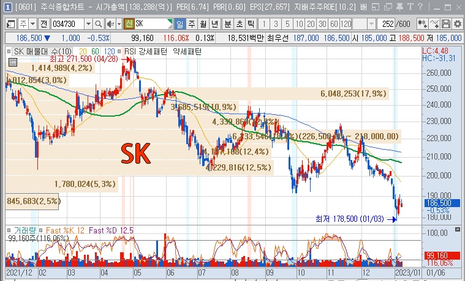Select 분 minute period
Viewport: 465px width, 281px height.
click(228, 24)
